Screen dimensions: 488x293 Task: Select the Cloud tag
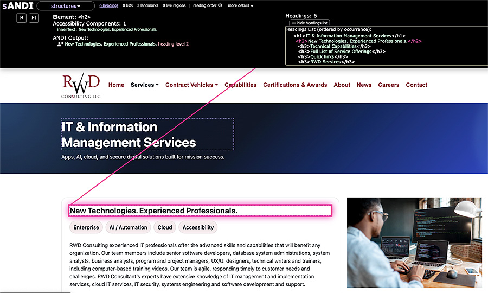click(x=165, y=227)
